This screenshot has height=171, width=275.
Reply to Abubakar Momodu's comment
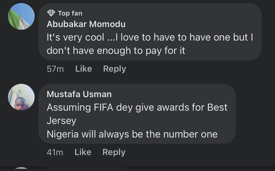pos(114,69)
